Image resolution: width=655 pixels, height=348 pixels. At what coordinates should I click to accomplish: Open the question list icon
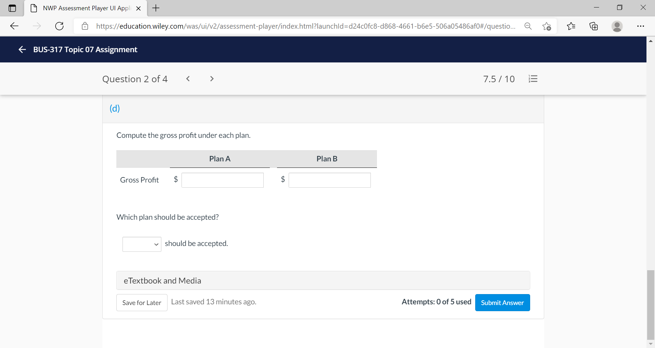click(533, 79)
